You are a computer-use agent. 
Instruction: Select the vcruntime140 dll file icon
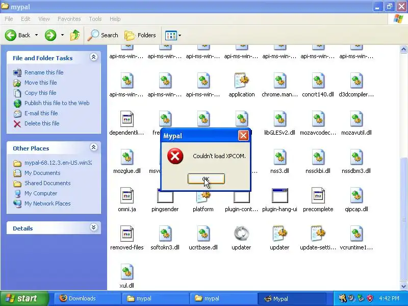tap(356, 234)
